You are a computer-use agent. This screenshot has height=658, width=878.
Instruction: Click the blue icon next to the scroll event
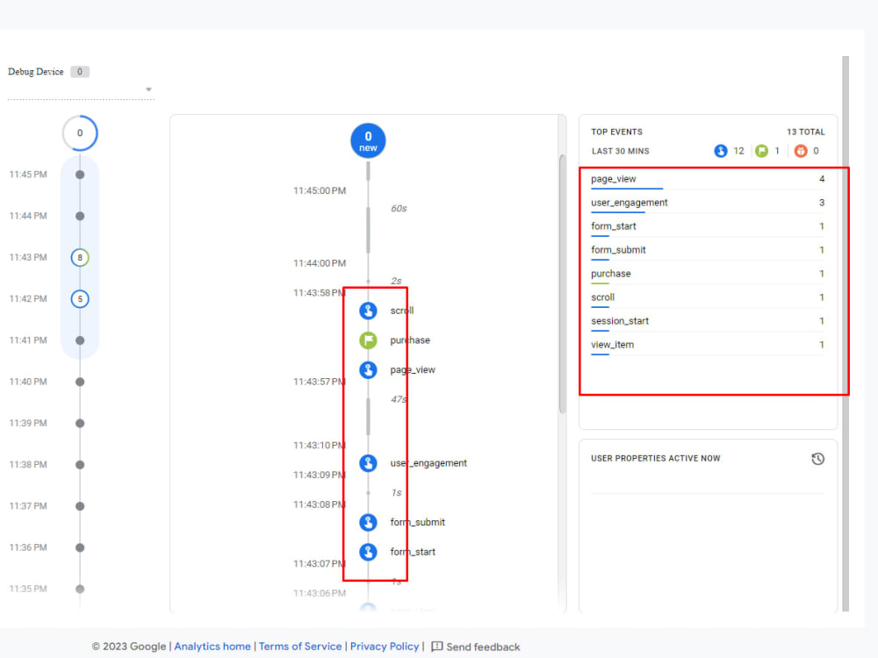pos(367,310)
